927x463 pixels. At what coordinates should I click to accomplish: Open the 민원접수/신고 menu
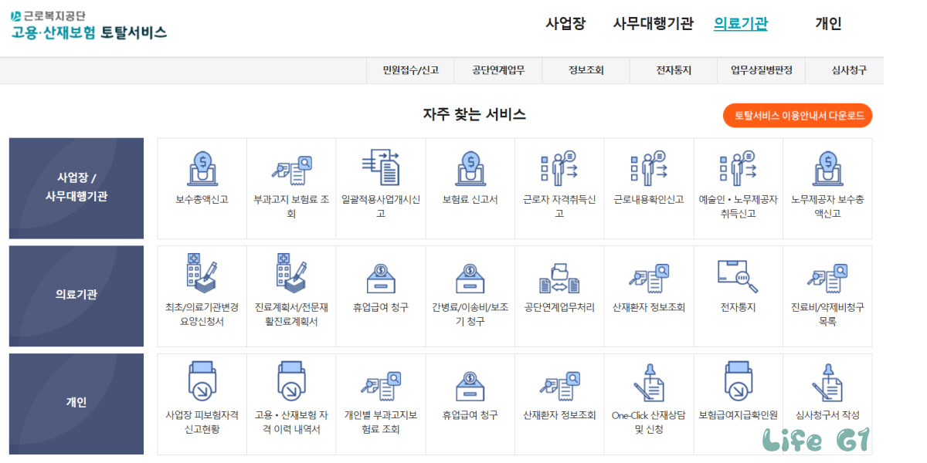410,70
